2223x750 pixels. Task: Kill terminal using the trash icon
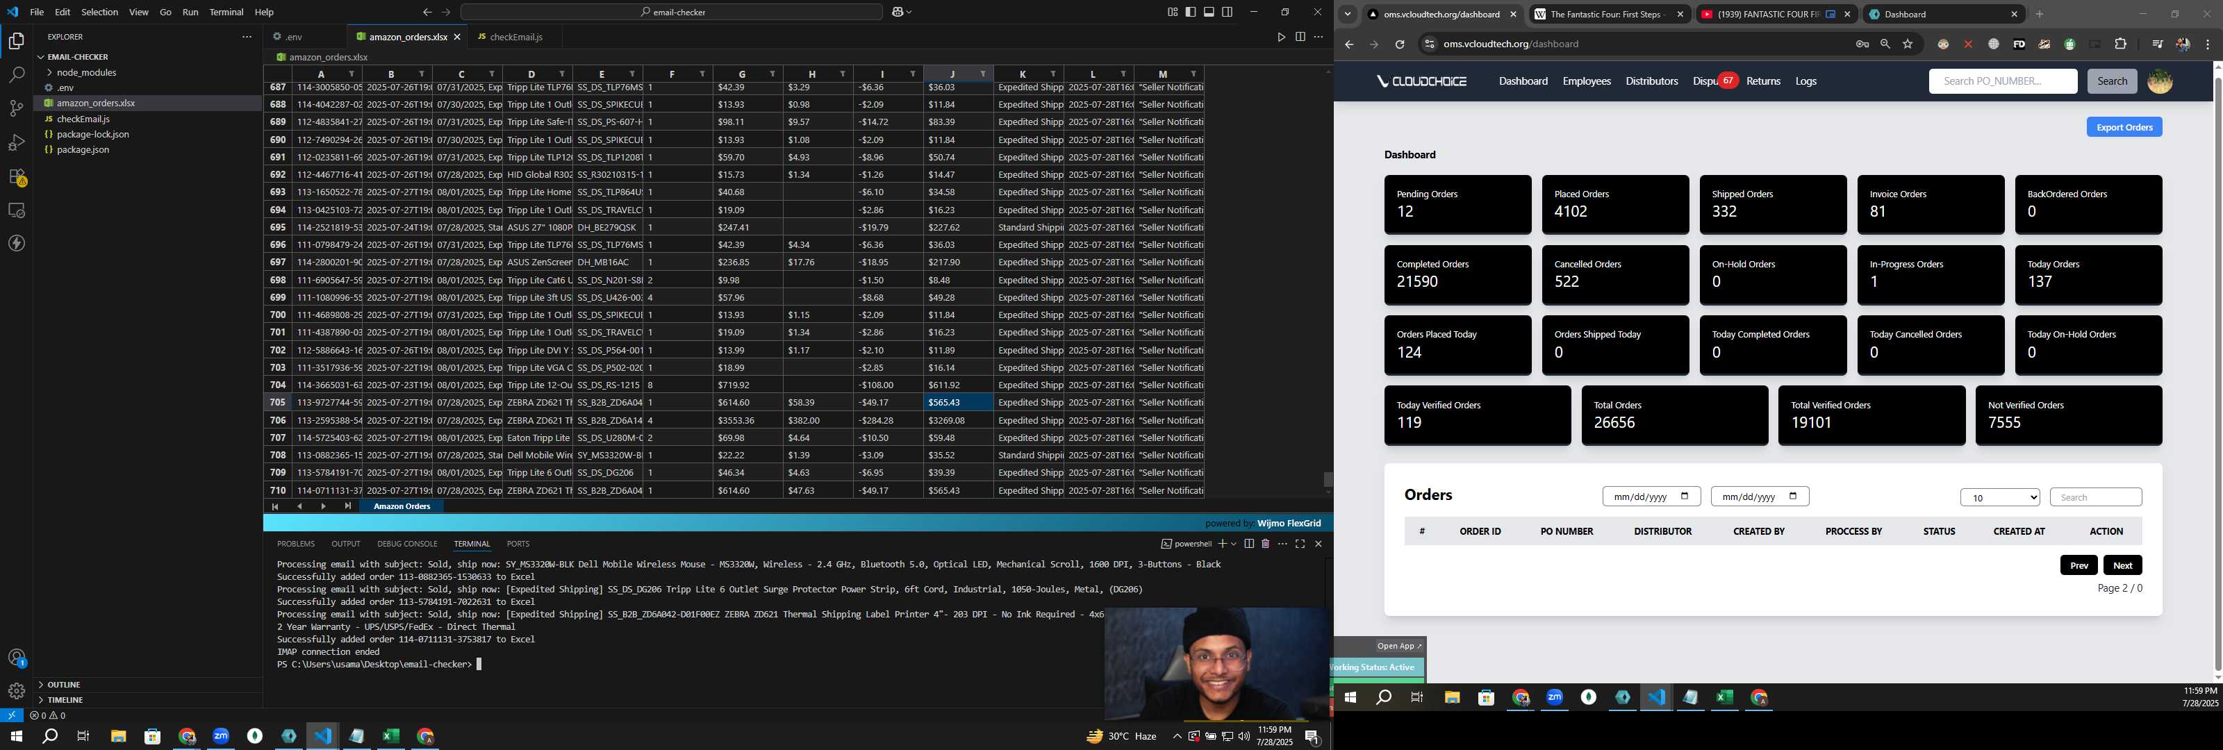pos(1265,544)
